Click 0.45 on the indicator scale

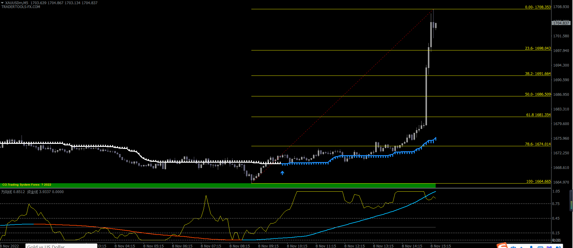tap(556, 218)
